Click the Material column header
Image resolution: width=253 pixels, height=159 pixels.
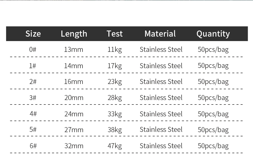point(160,34)
